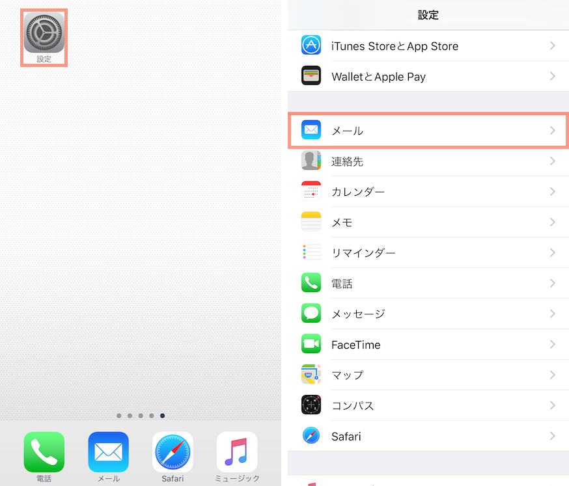Choose the FaceTime label
This screenshot has height=486, width=569.
[x=356, y=345]
